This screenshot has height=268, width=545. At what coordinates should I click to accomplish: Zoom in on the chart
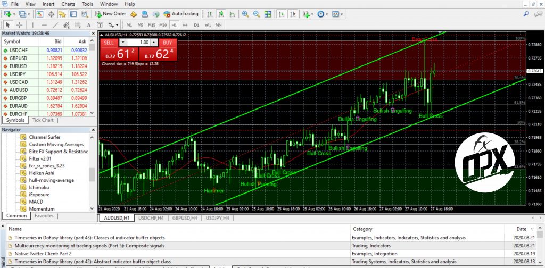coord(245,14)
